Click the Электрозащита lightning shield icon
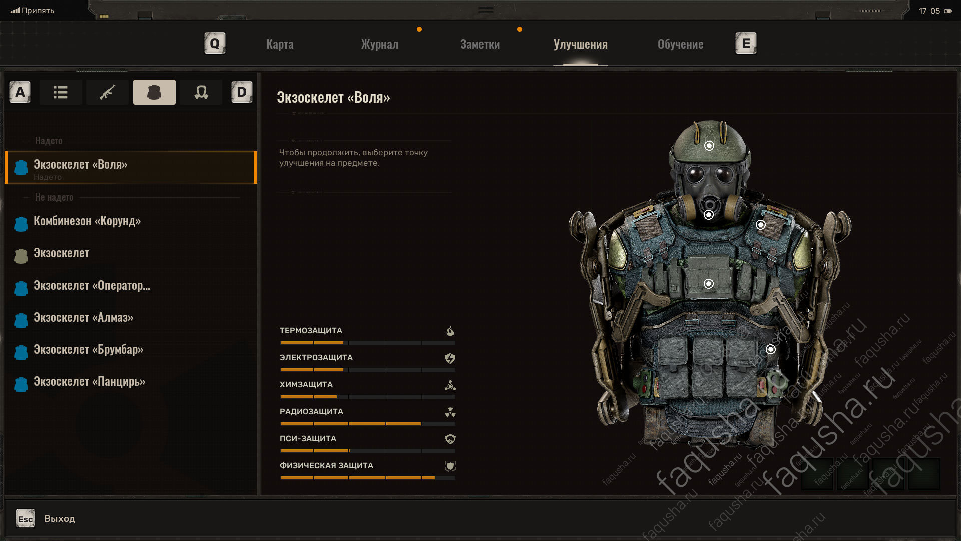 [450, 358]
